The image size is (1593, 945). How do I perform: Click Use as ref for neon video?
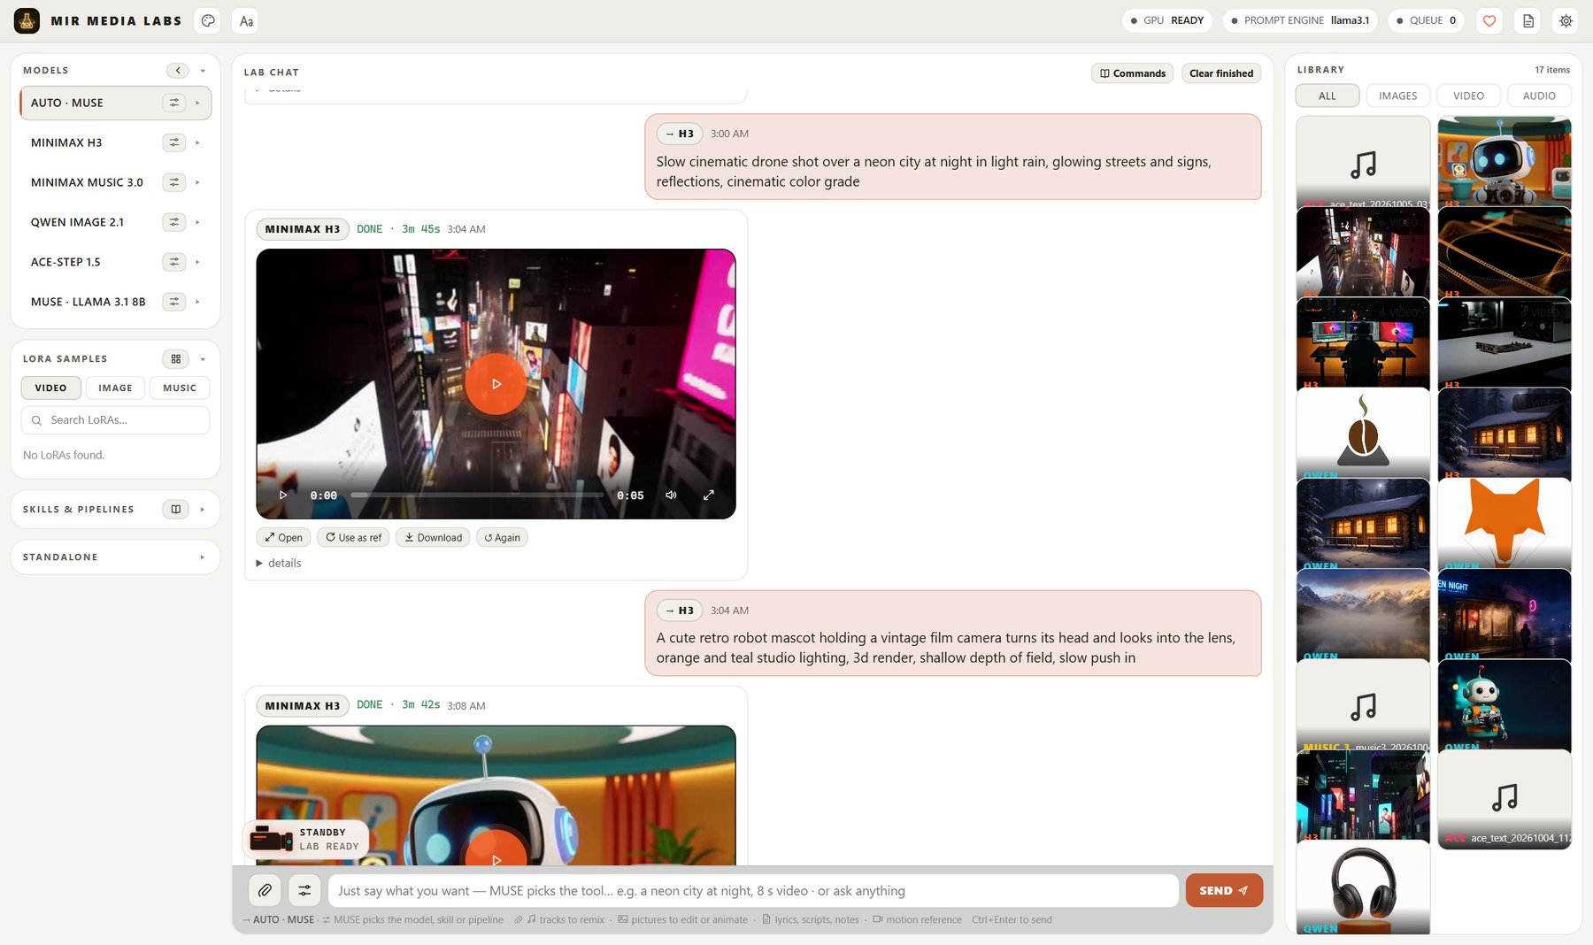353,537
